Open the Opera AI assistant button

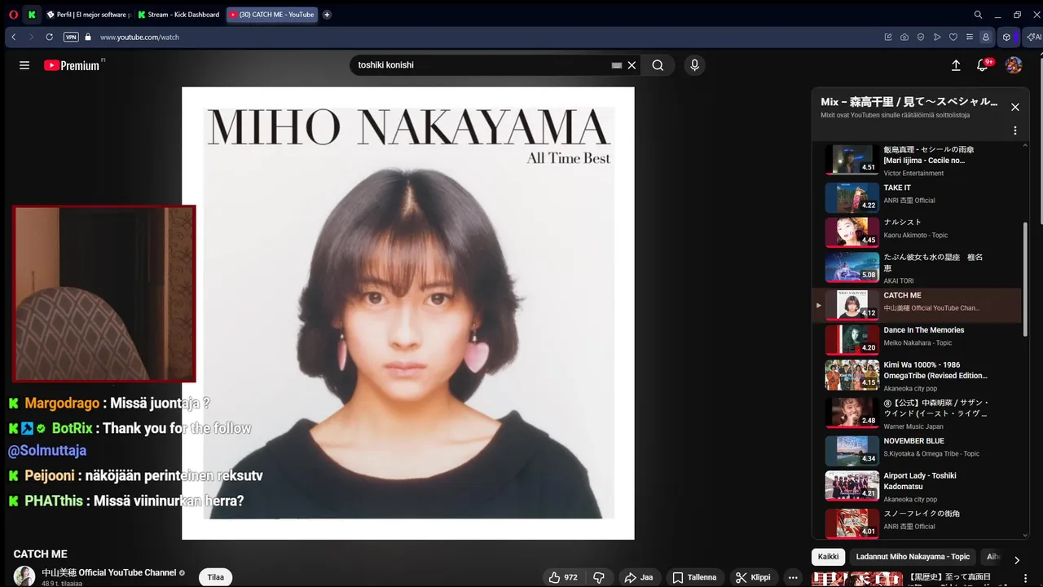coord(1033,37)
